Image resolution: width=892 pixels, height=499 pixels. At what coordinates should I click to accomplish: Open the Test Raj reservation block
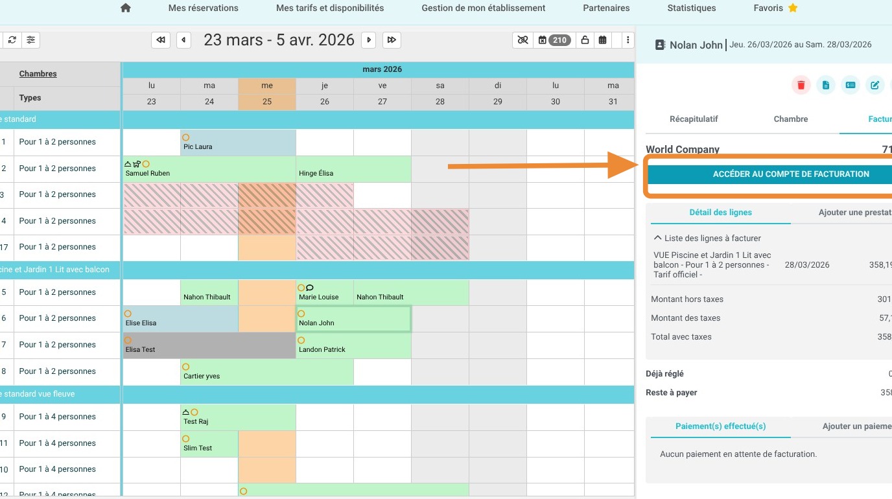[238, 417]
